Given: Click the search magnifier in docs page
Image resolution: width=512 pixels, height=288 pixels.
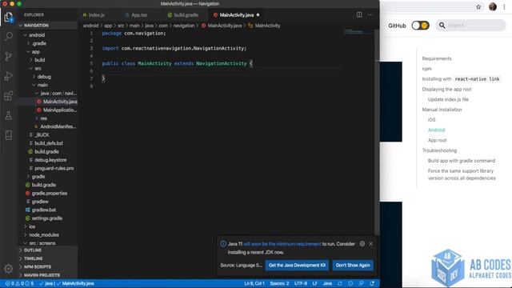Looking at the screenshot, I should (x=442, y=25).
